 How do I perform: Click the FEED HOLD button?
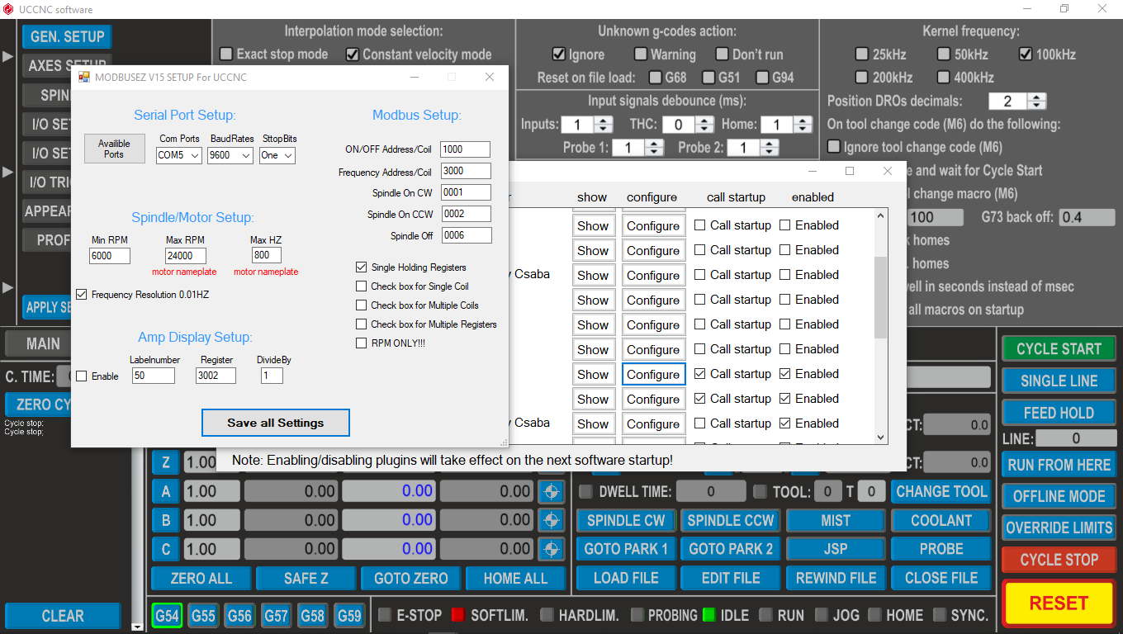coord(1059,413)
